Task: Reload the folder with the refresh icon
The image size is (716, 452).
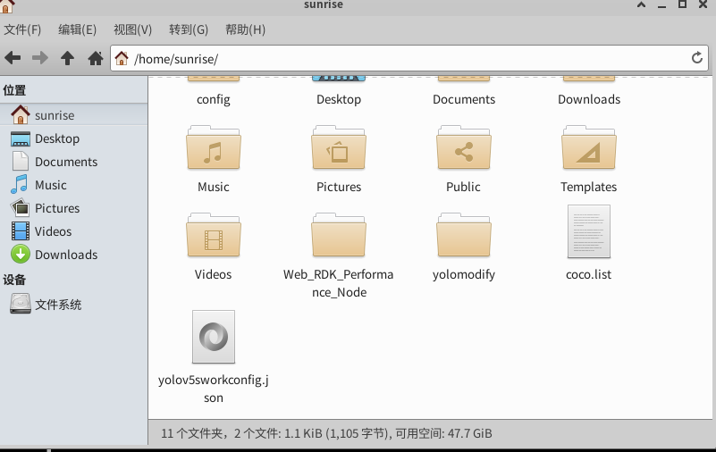Action: click(x=697, y=58)
